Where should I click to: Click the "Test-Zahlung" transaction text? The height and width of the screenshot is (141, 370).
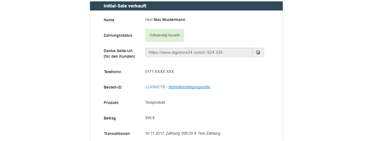(209, 134)
